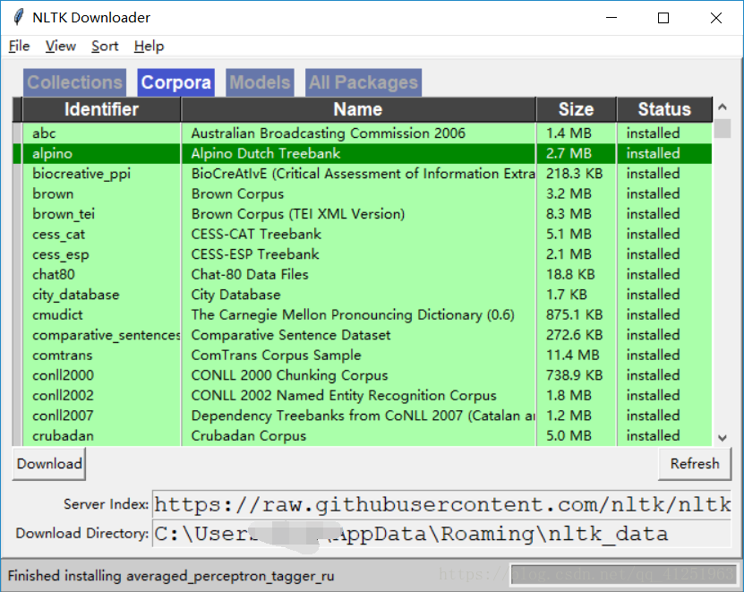Select the 'city_database' identifier
744x592 pixels.
click(x=75, y=295)
